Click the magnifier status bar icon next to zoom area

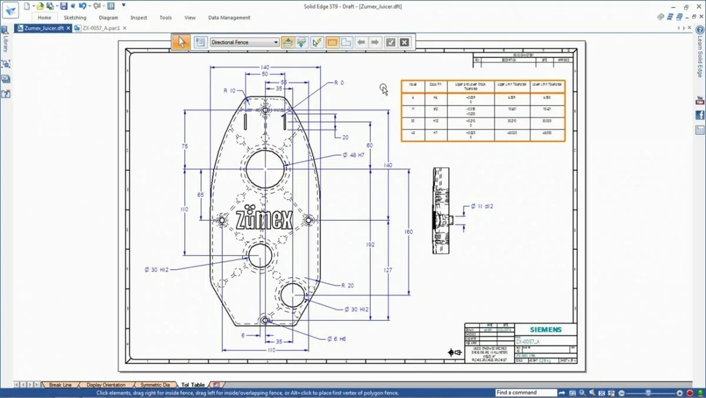(581, 393)
